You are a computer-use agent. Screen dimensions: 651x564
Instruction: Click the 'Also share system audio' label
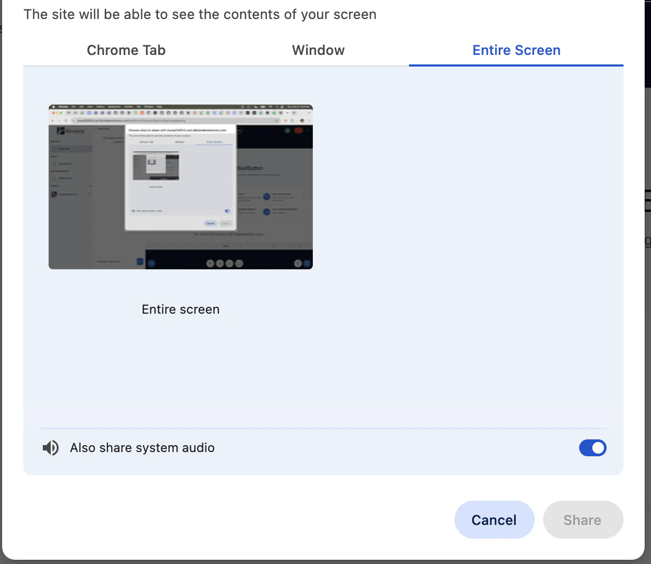pos(142,448)
